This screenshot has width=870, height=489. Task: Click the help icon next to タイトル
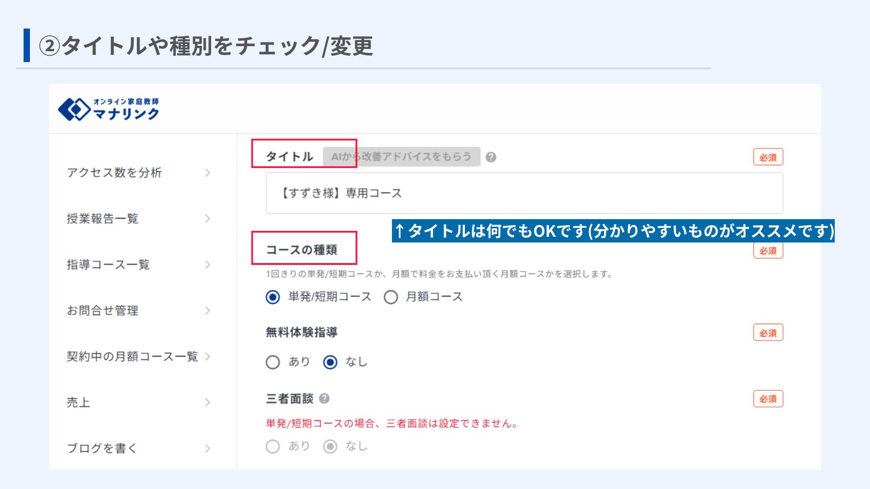tap(491, 157)
